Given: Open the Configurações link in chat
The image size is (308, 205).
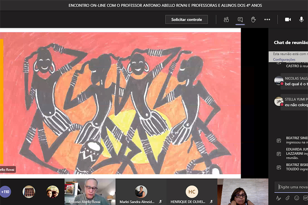Looking at the screenshot, I should click(x=284, y=59).
